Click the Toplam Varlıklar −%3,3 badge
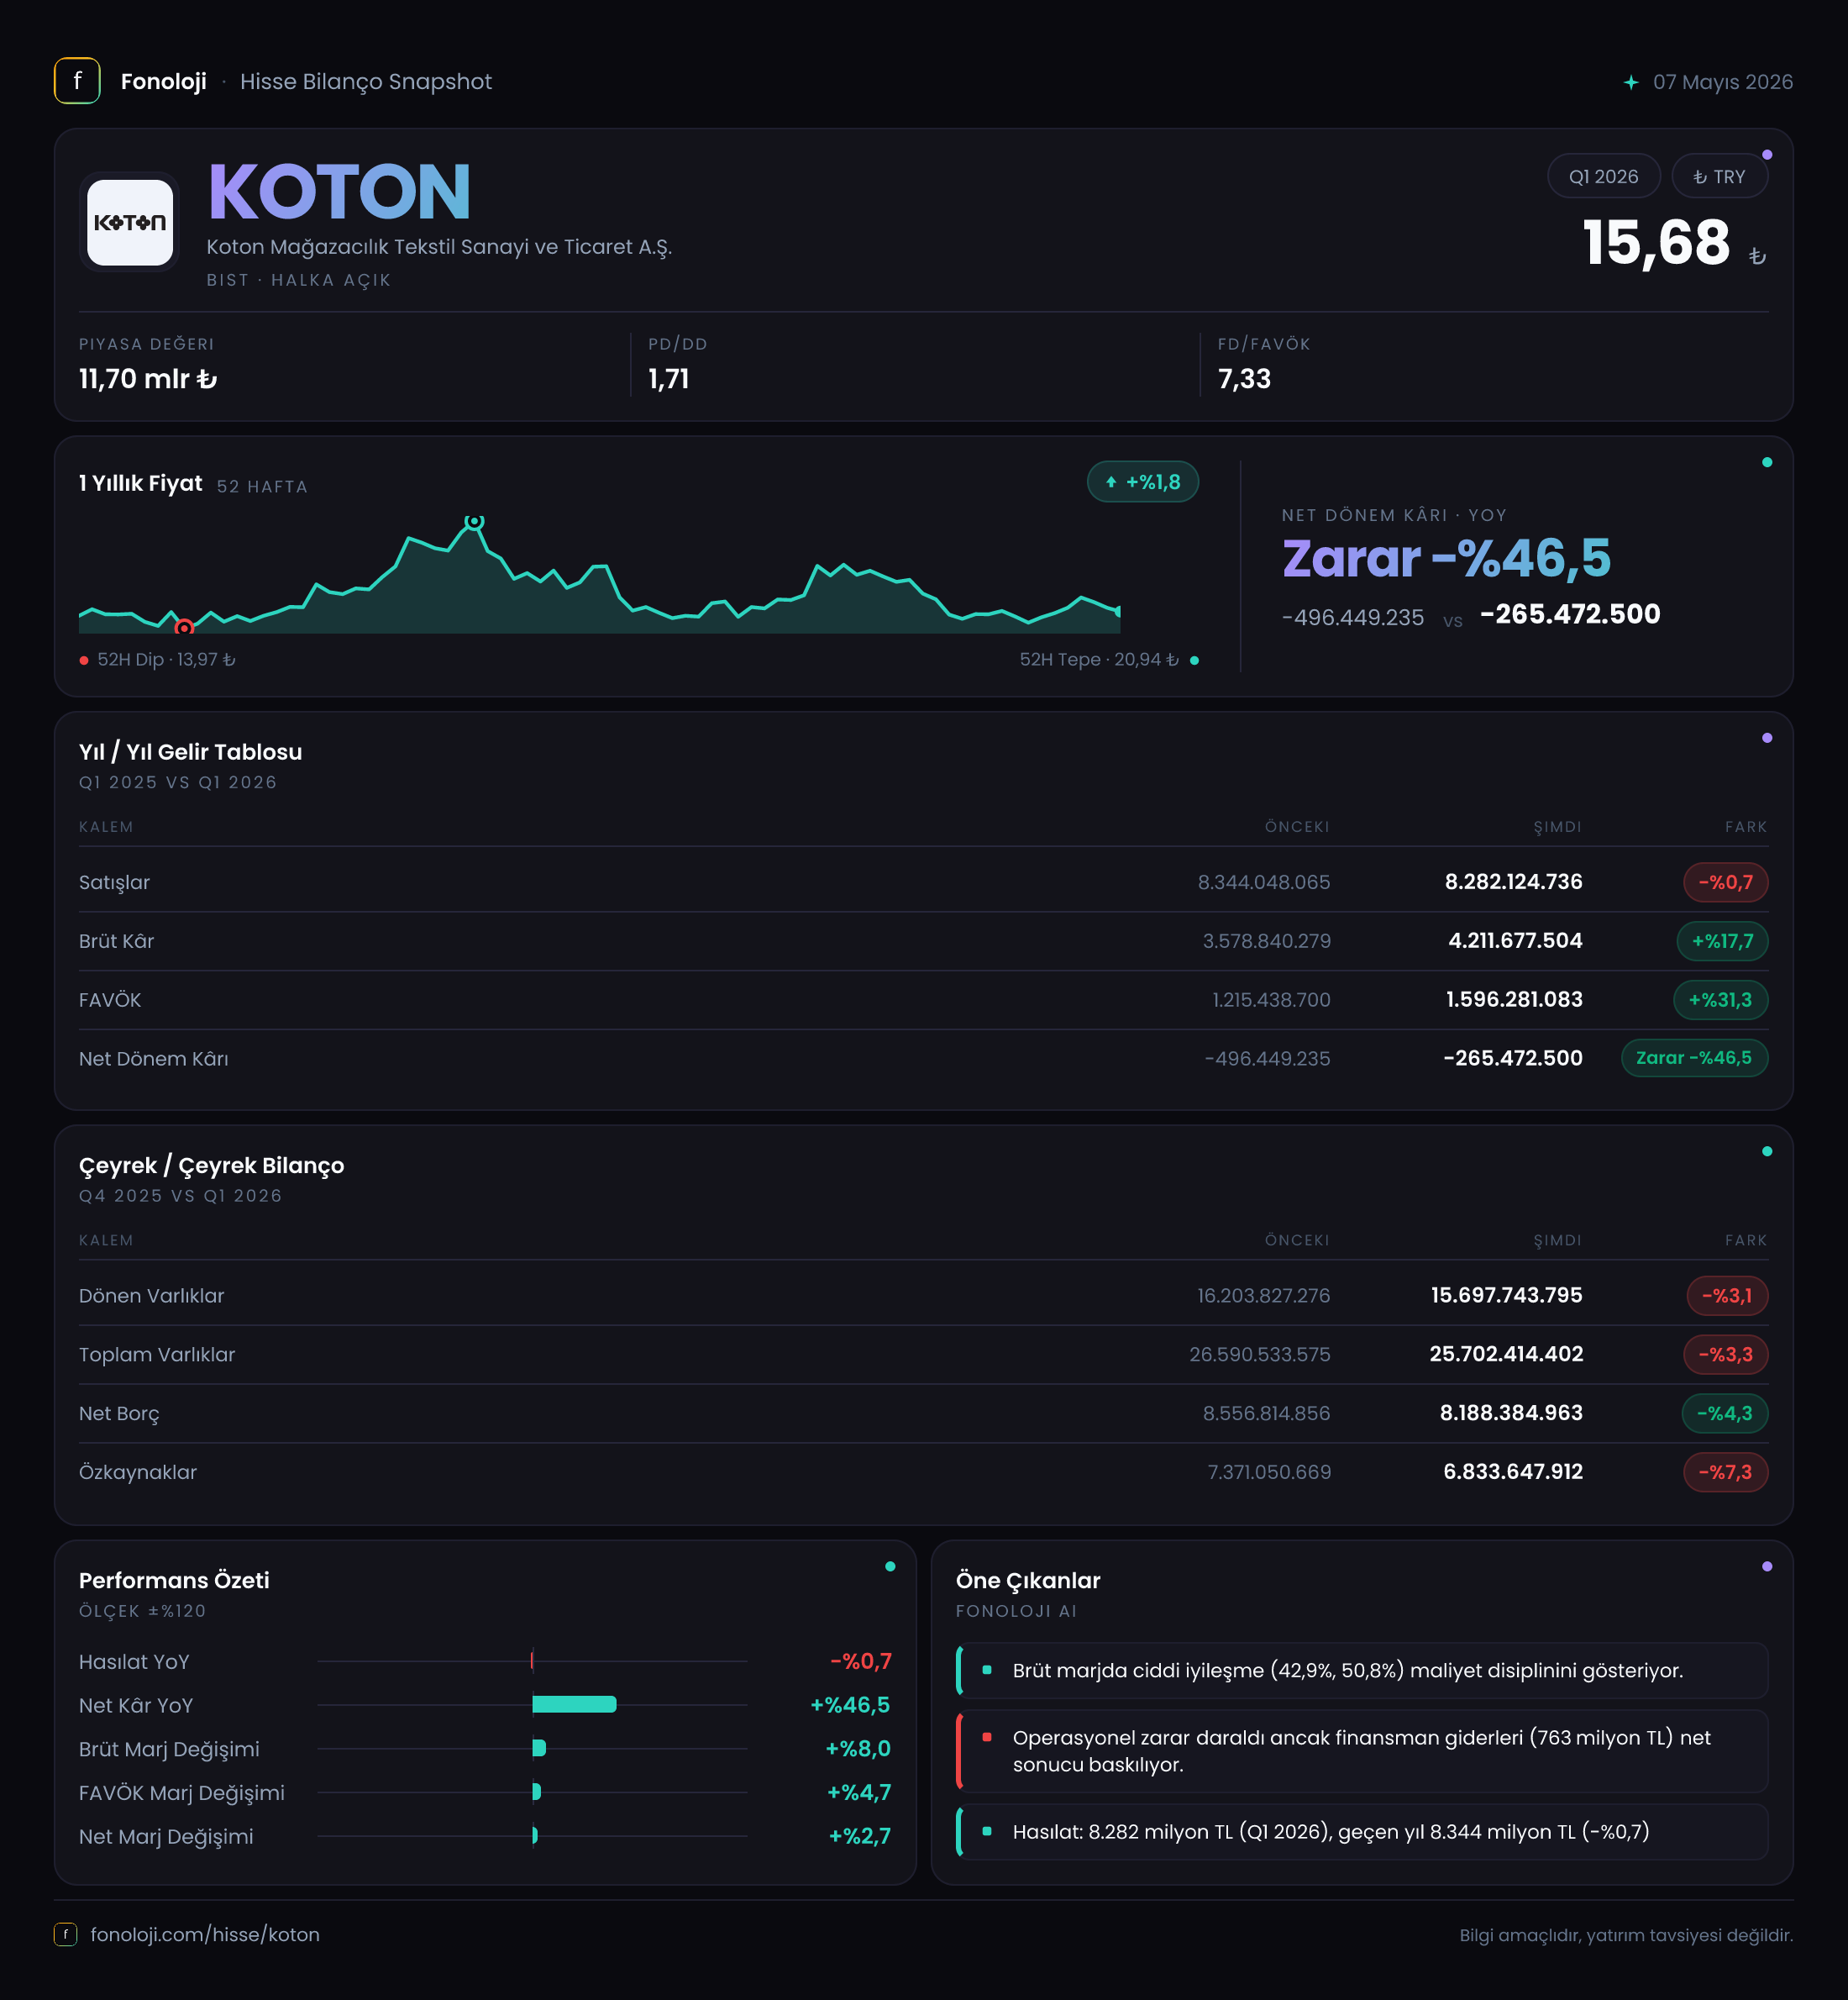This screenshot has width=1848, height=2000. tap(1726, 1355)
